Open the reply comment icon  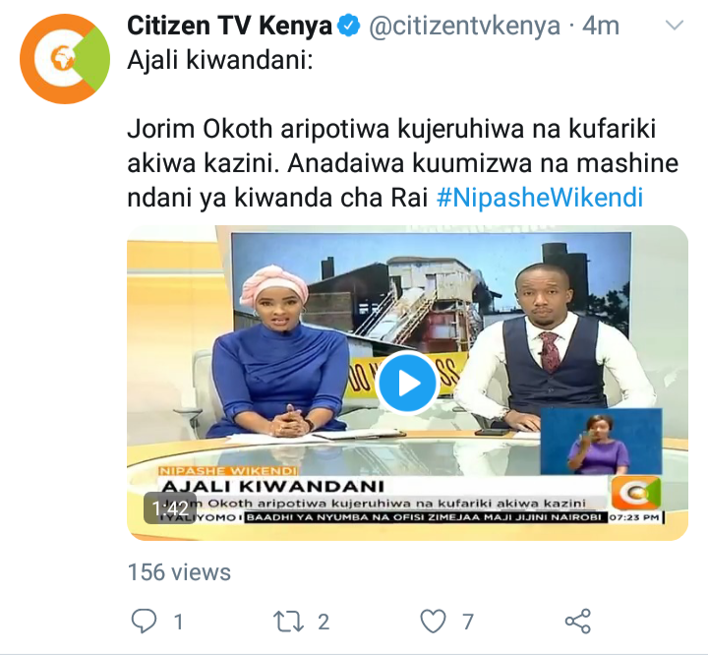tap(144, 621)
